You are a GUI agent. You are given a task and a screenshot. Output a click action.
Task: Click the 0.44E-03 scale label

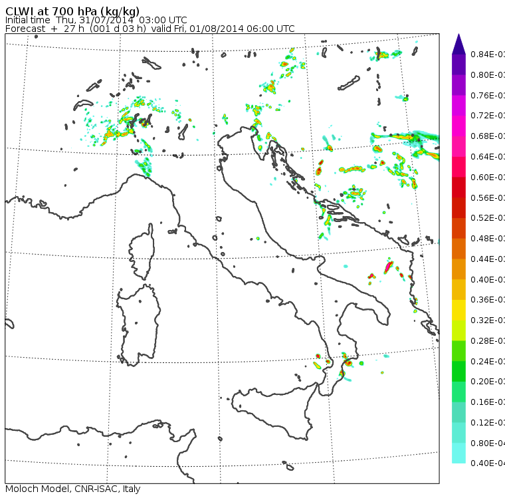click(x=488, y=259)
